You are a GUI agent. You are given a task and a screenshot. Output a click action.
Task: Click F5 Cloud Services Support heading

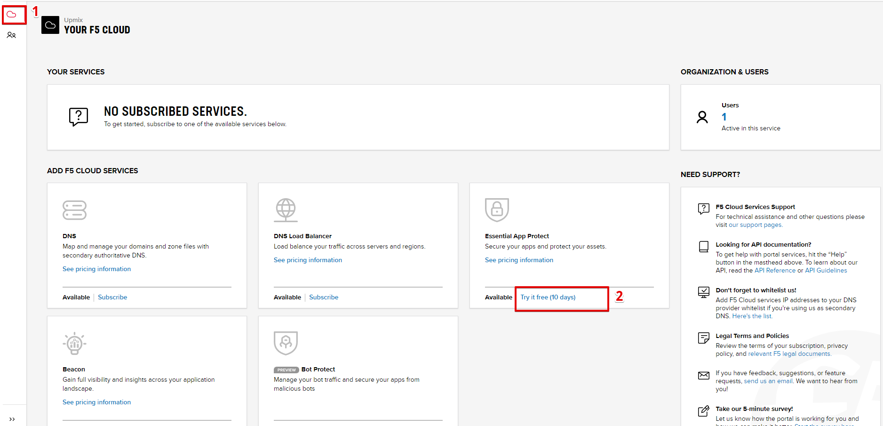click(x=756, y=207)
